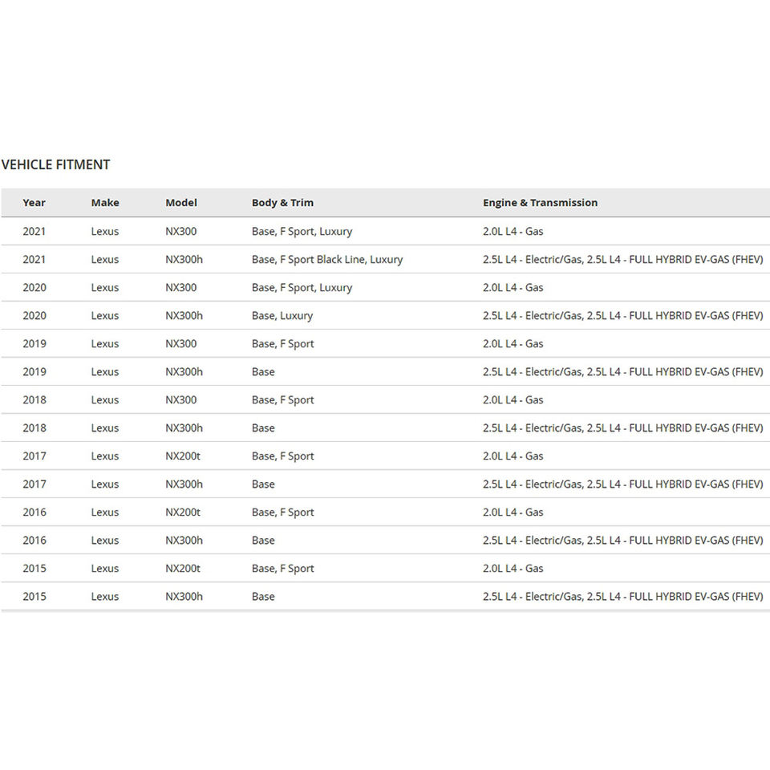Click year cell of 2018 NX300 row
This screenshot has height=770, width=770.
(x=34, y=399)
